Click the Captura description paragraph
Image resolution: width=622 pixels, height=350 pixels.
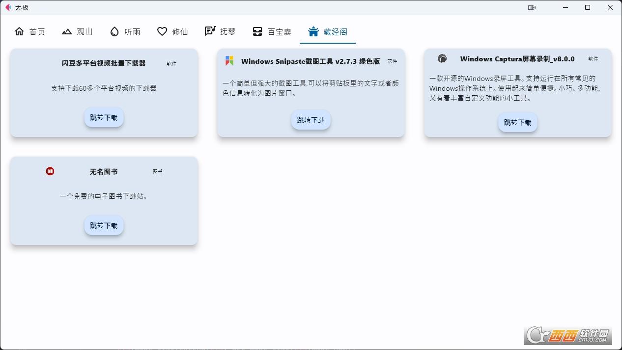pyautogui.click(x=515, y=88)
